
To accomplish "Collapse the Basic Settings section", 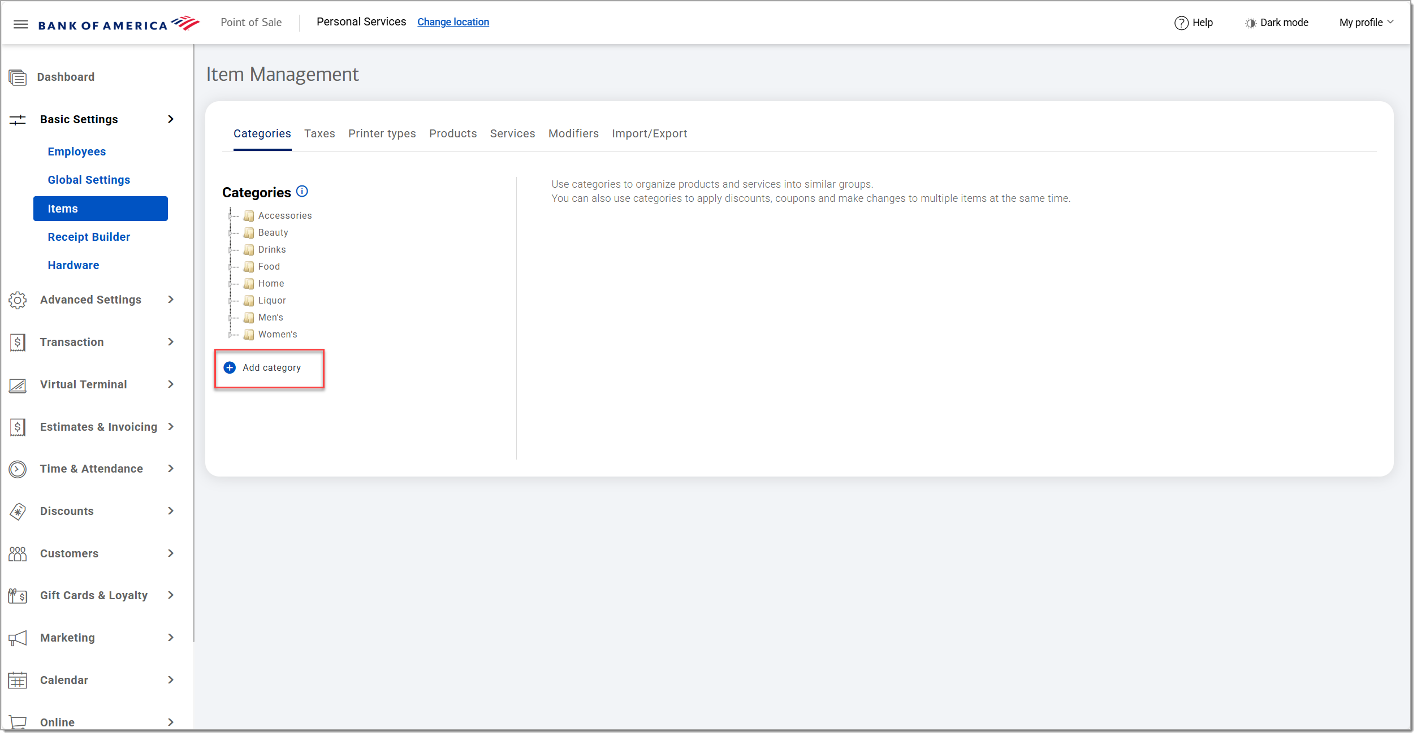I will coord(171,119).
